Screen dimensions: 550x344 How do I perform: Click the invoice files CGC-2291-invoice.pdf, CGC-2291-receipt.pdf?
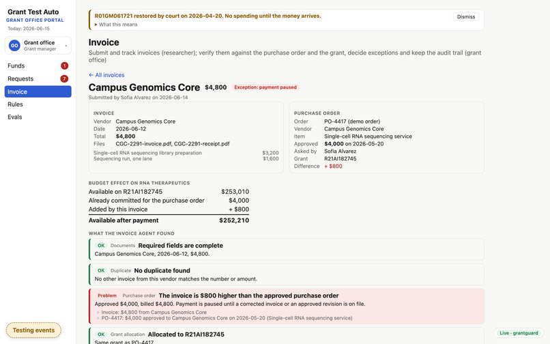(x=173, y=143)
